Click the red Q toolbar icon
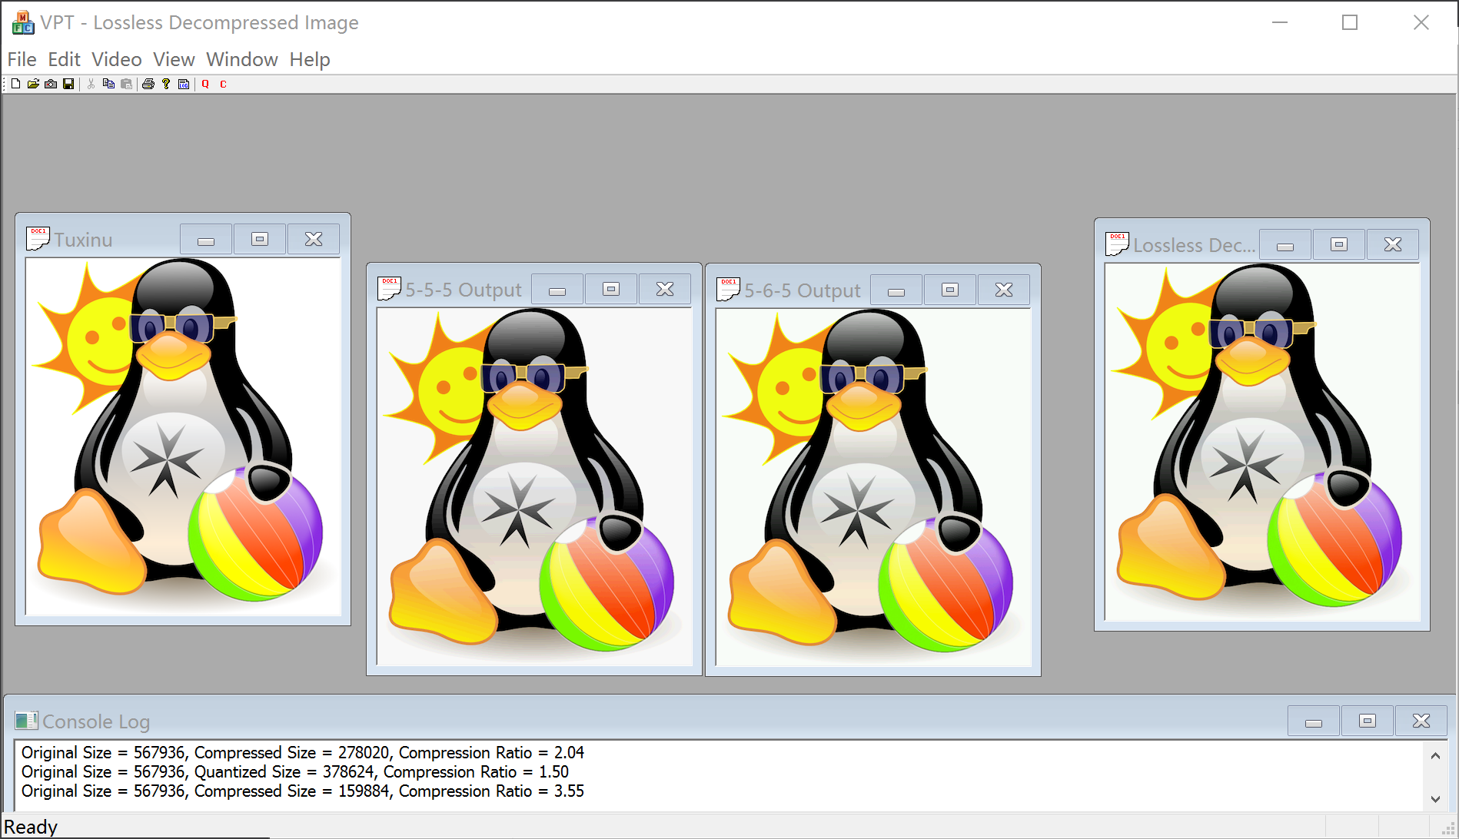The height and width of the screenshot is (839, 1459). click(206, 84)
